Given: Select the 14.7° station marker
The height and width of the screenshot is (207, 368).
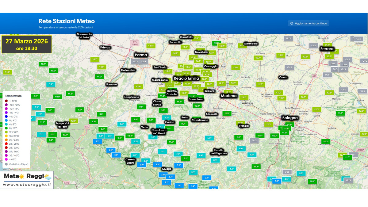Looking at the screenshot, I should tap(94, 59).
